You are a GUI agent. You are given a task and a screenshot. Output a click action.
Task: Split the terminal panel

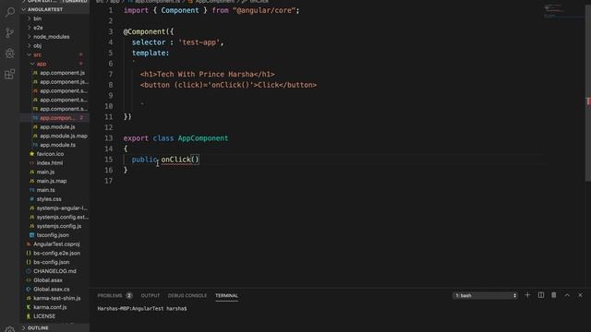[x=541, y=295]
